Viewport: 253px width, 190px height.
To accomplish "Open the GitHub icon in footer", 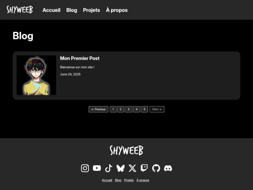I will [156, 168].
